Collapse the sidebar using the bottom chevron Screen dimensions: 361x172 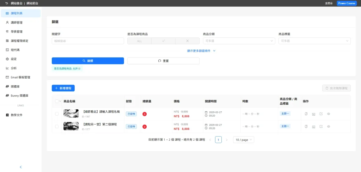(x=20, y=167)
